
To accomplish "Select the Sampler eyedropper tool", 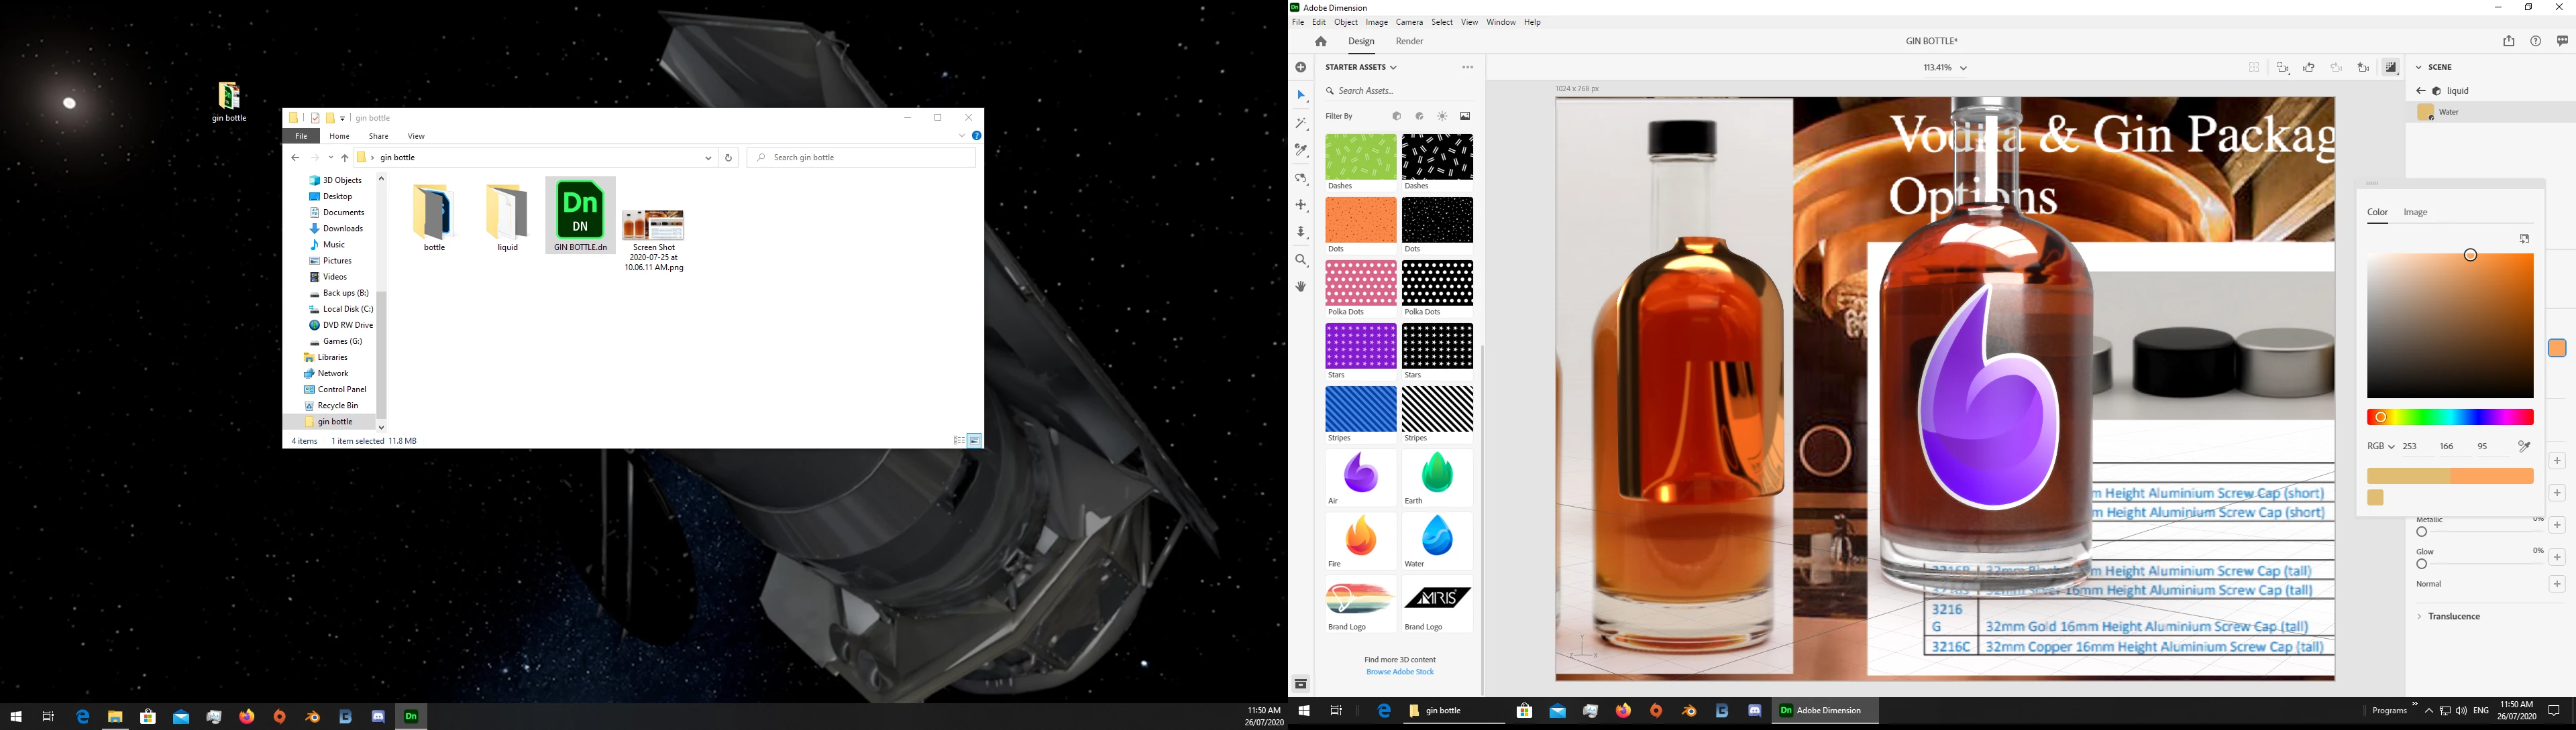I will [x=1301, y=151].
